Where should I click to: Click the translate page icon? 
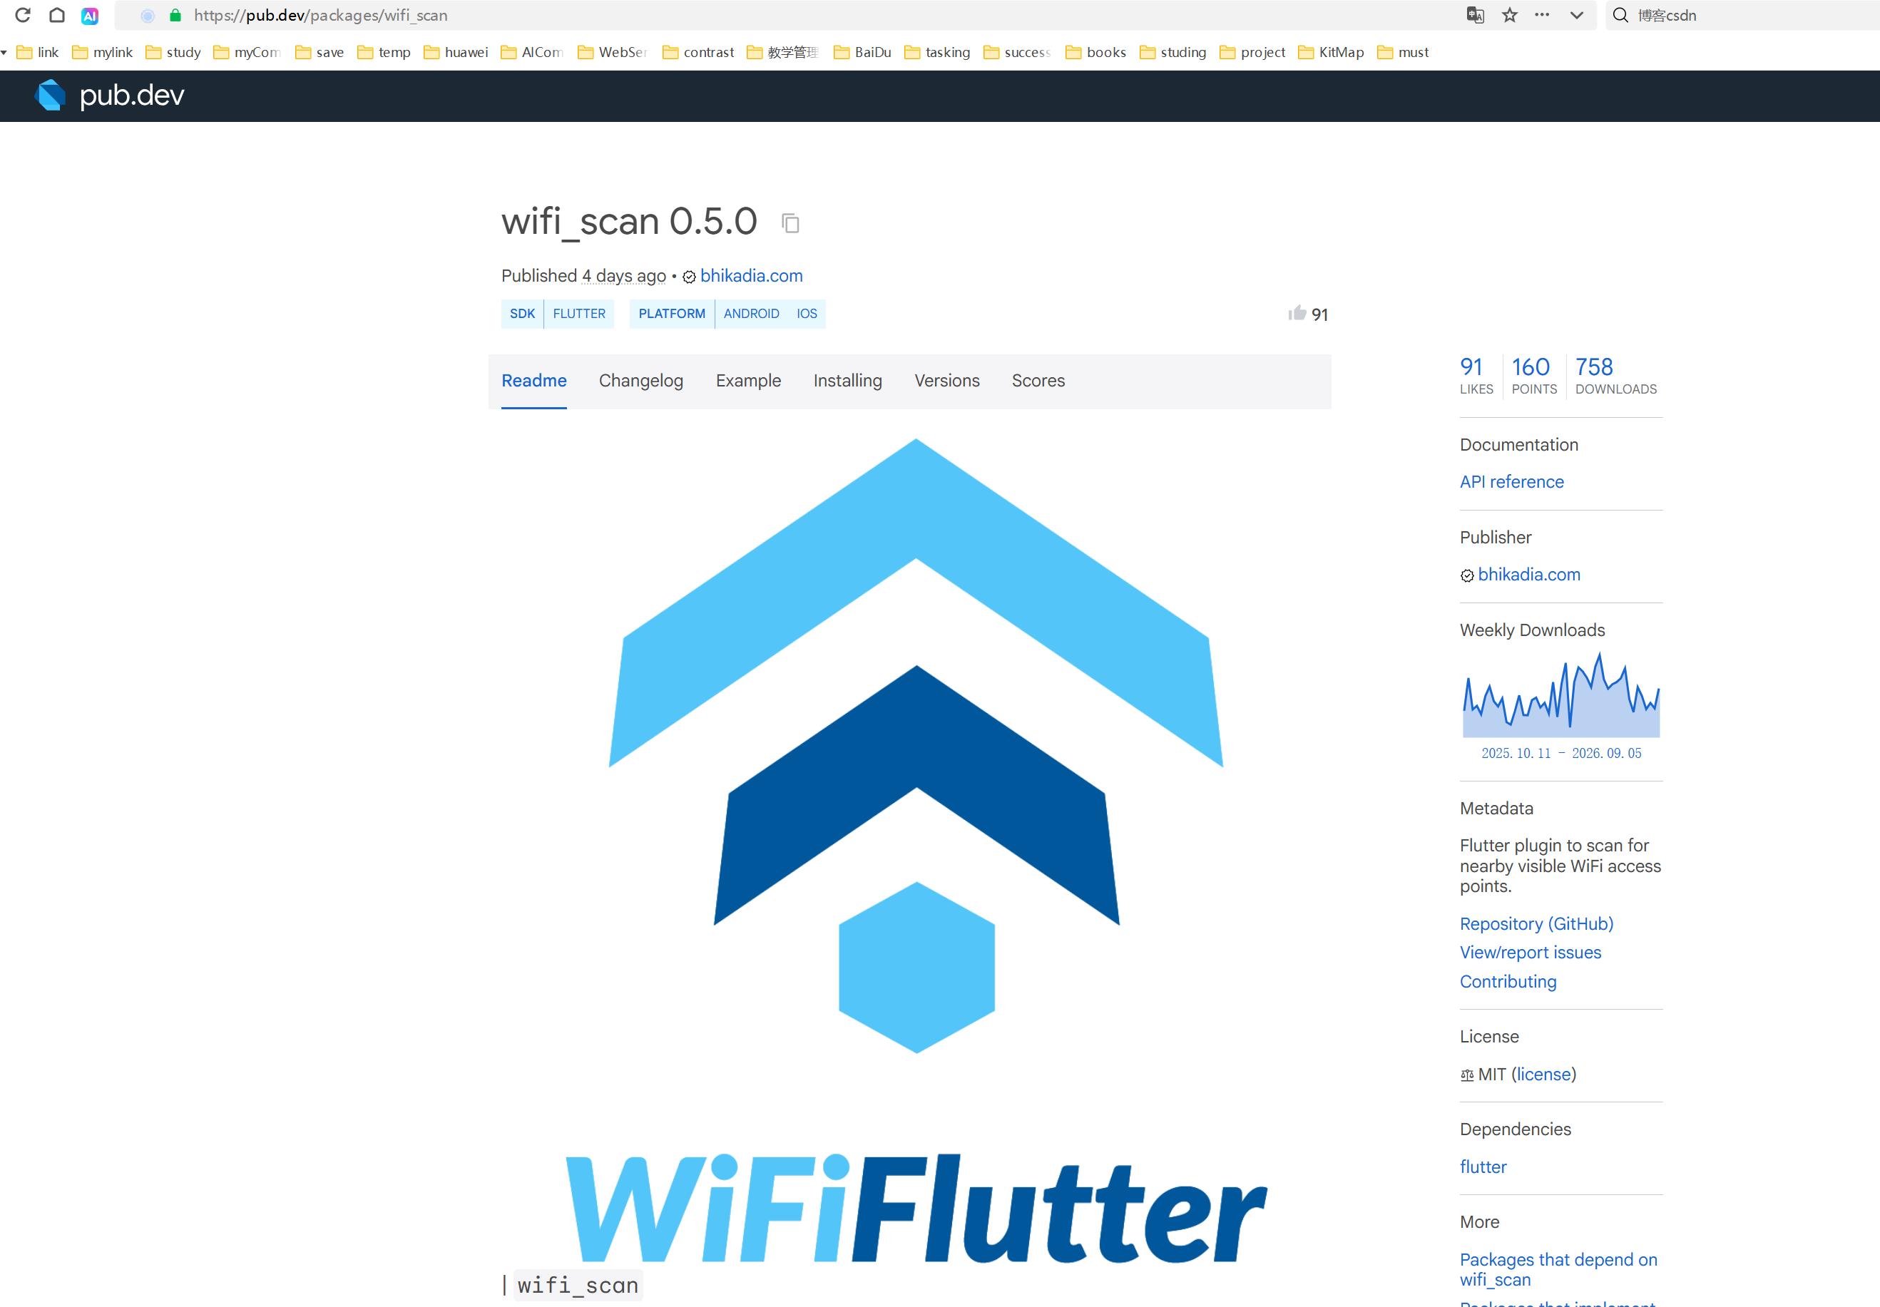tap(1476, 15)
